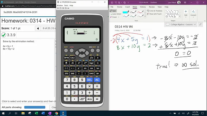Tap the calculator fraction template key

66,63
